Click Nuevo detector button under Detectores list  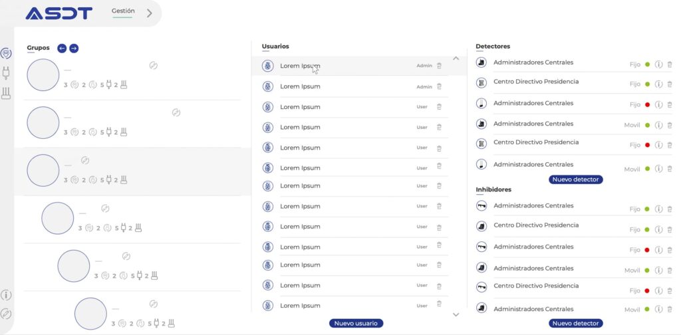(x=575, y=179)
